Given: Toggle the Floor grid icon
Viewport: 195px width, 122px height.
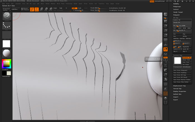Looking at the screenshot, I should (x=165, y=45).
